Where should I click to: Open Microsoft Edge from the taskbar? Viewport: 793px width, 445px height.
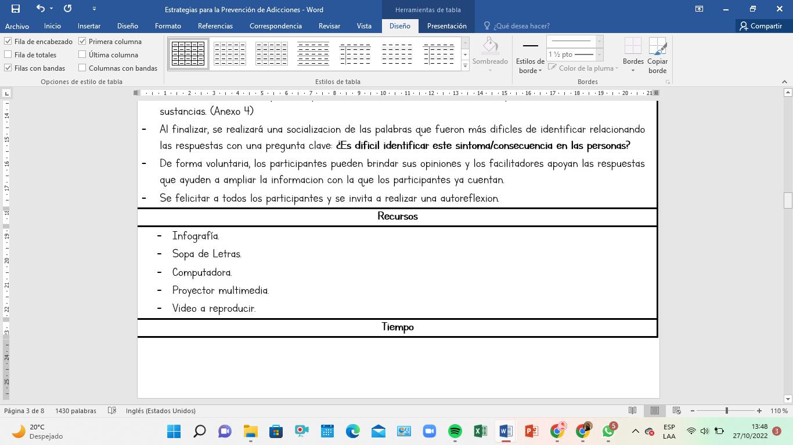pos(352,431)
